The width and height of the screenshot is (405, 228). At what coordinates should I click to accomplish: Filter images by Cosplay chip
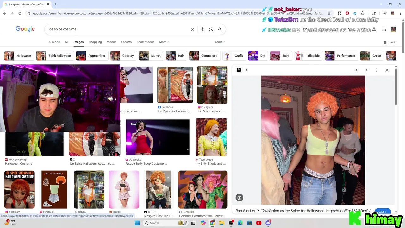pyautogui.click(x=123, y=56)
